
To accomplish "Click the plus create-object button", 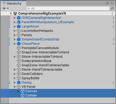I will [4, 8].
